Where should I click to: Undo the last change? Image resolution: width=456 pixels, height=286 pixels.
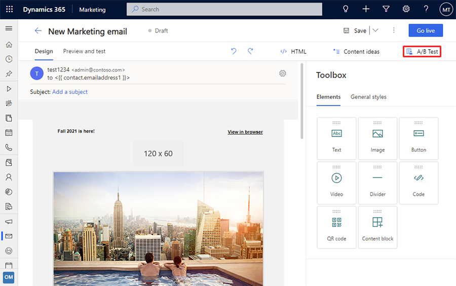pyautogui.click(x=234, y=51)
